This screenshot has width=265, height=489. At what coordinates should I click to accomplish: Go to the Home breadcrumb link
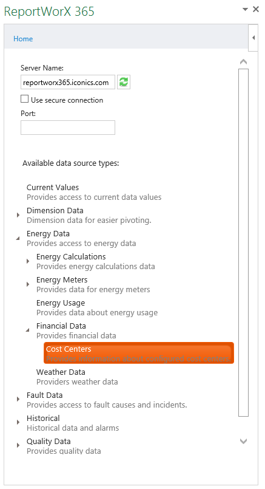pyautogui.click(x=23, y=39)
